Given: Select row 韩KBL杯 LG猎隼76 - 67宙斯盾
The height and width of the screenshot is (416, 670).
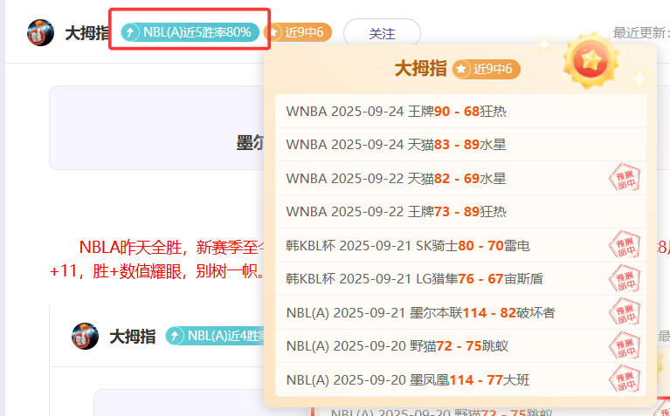Looking at the screenshot, I should 460,278.
